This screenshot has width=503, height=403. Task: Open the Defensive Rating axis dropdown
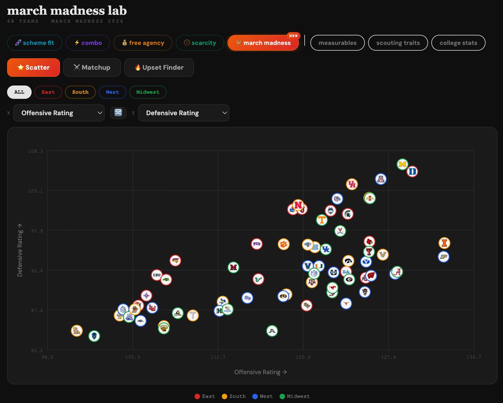[184, 113]
